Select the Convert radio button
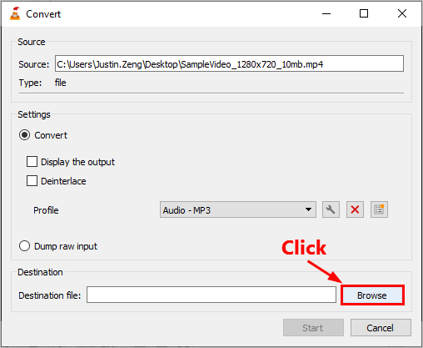This screenshot has width=423, height=348. pyautogui.click(x=24, y=135)
